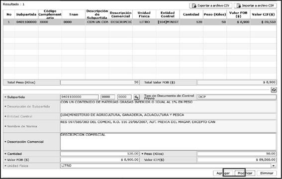Click the LITRO cell in row 1
The width and height of the screenshot is (282, 179).
[144, 22]
